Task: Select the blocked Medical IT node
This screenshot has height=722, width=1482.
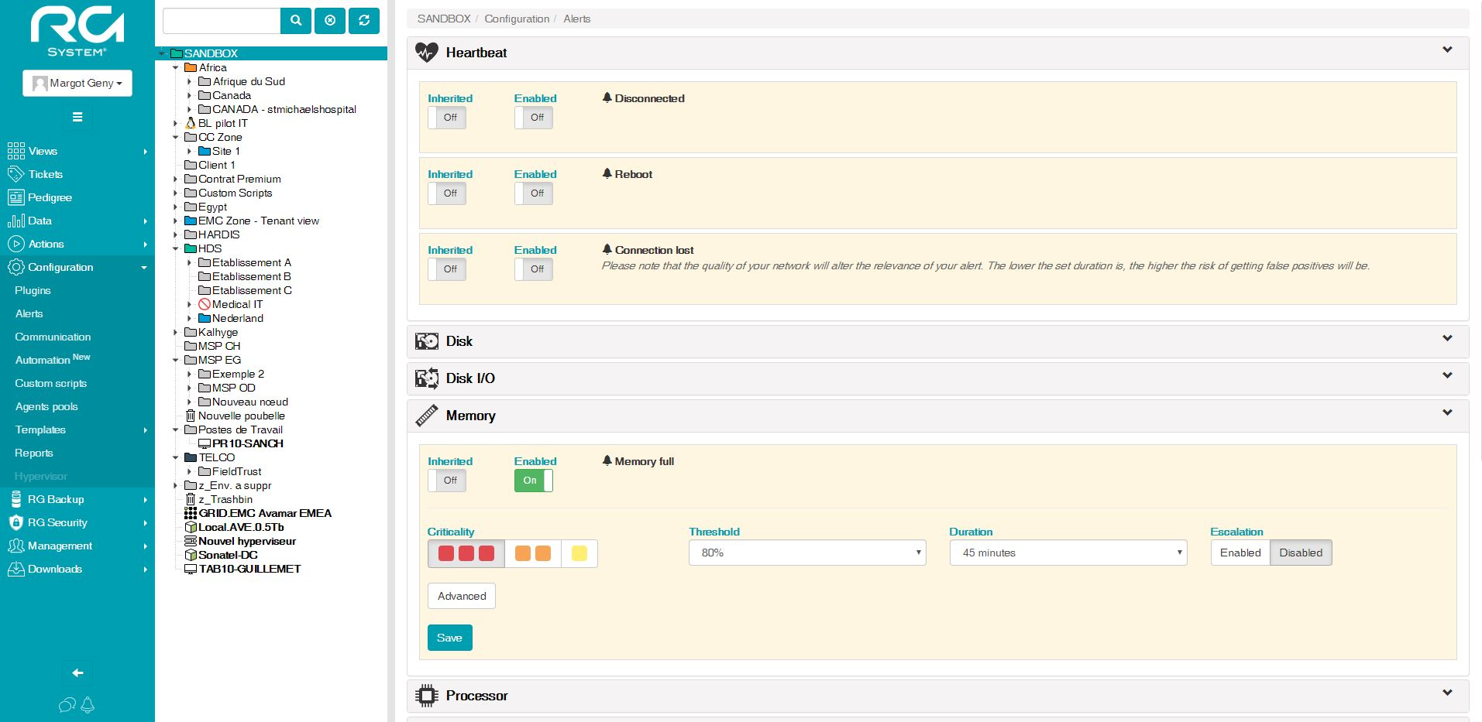Action: pyautogui.click(x=230, y=304)
